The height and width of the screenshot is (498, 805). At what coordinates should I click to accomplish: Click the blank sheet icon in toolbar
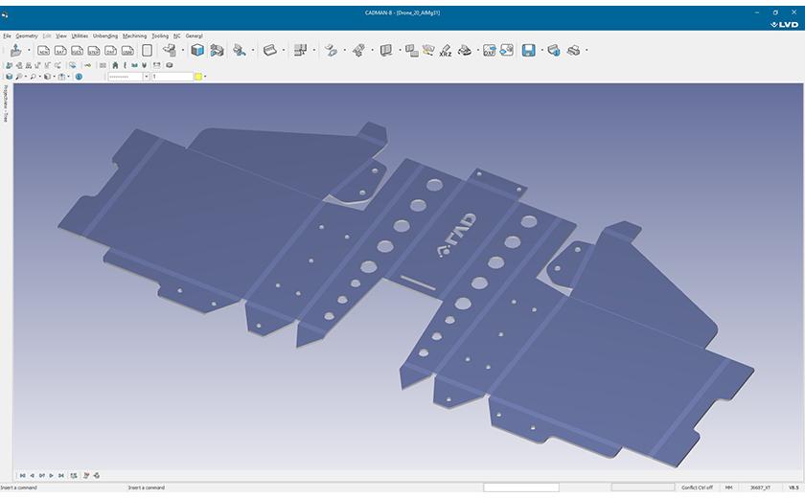(x=148, y=50)
